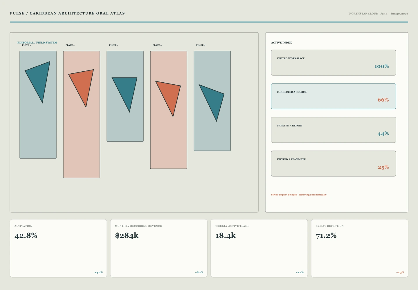418x290 pixels.
Task: Click the "+8.7%" change figure
Action: point(199,272)
